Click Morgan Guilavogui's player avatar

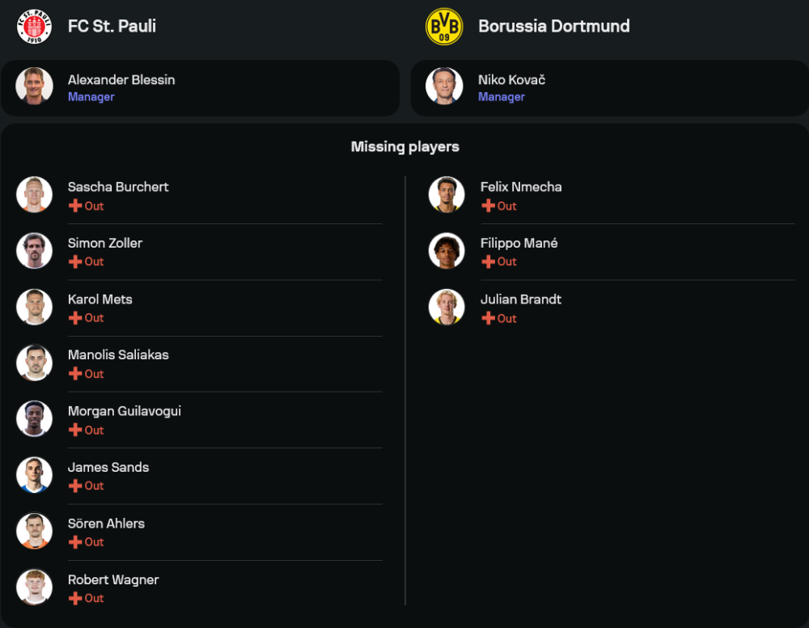point(34,419)
